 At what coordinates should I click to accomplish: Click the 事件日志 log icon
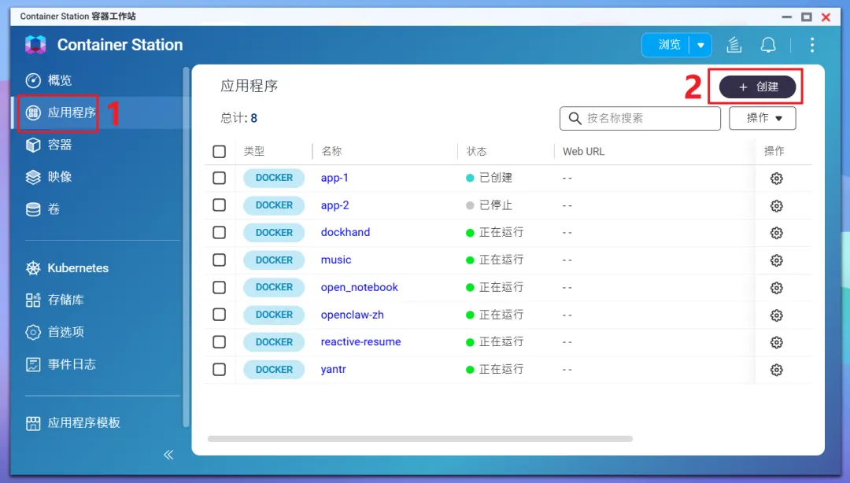tap(33, 364)
